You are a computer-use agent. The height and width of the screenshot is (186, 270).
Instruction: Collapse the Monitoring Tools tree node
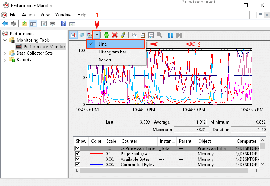(5, 40)
